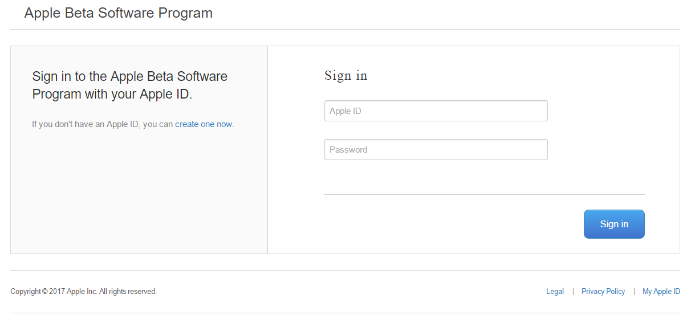695x319 pixels.
Task: Click the 'Sign in' form heading
Action: coord(346,75)
